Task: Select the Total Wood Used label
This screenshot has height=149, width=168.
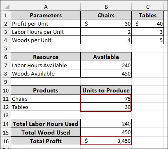Action: [x=46, y=132]
